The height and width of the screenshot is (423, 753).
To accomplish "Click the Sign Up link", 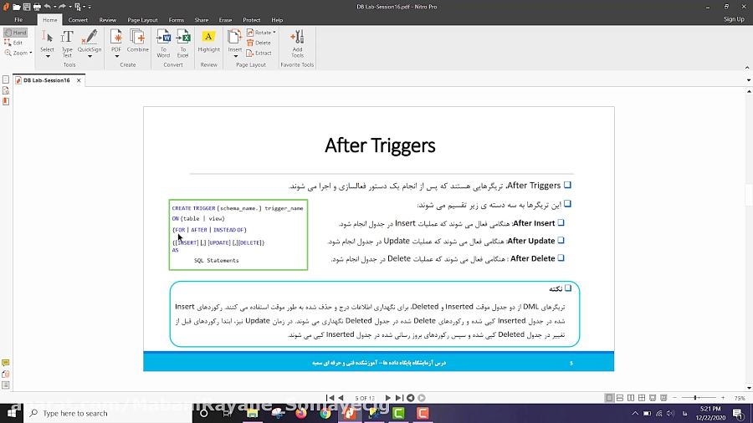I will point(733,19).
